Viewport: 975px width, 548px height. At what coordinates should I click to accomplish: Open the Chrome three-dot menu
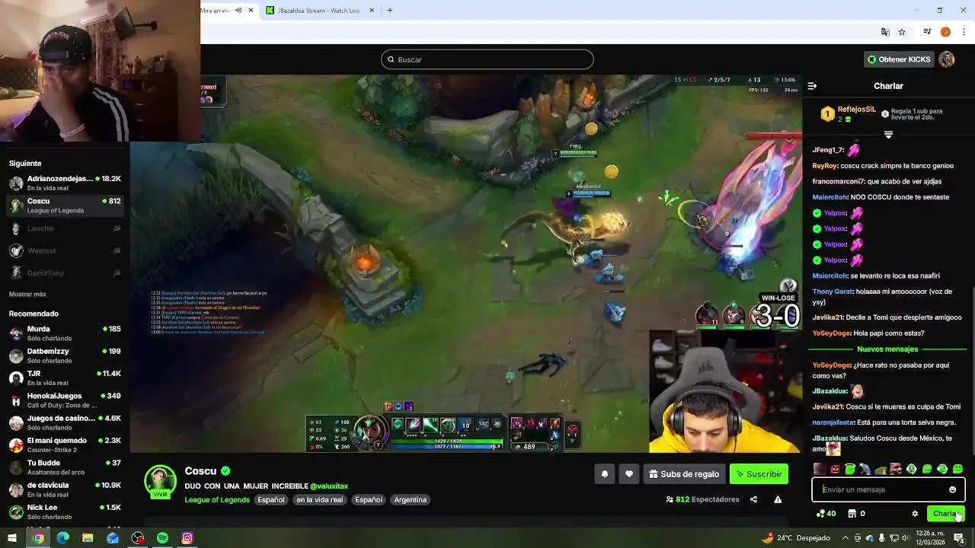click(x=964, y=32)
